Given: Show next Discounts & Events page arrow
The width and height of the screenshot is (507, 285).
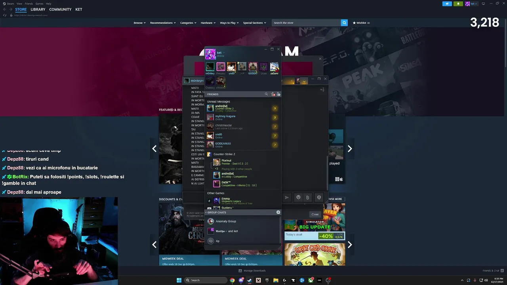Looking at the screenshot, I should tap(350, 245).
